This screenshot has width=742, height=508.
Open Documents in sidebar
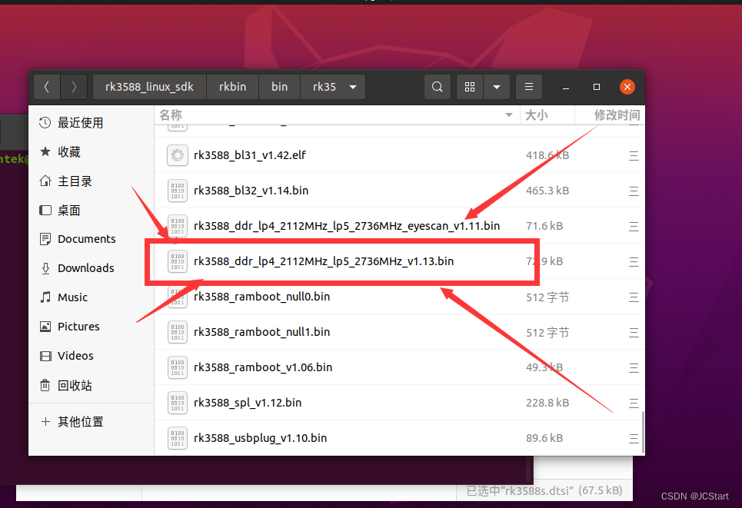tap(91, 239)
